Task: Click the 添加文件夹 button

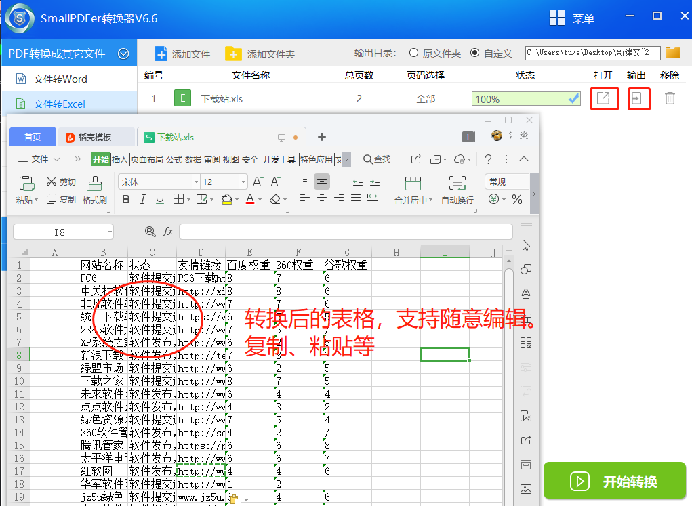Action: 260,54
